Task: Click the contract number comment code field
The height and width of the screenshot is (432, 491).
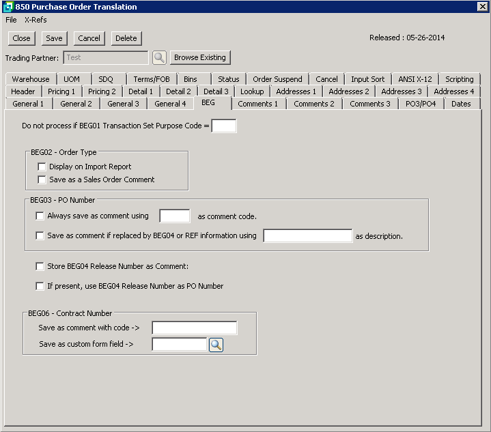Action: (x=194, y=328)
